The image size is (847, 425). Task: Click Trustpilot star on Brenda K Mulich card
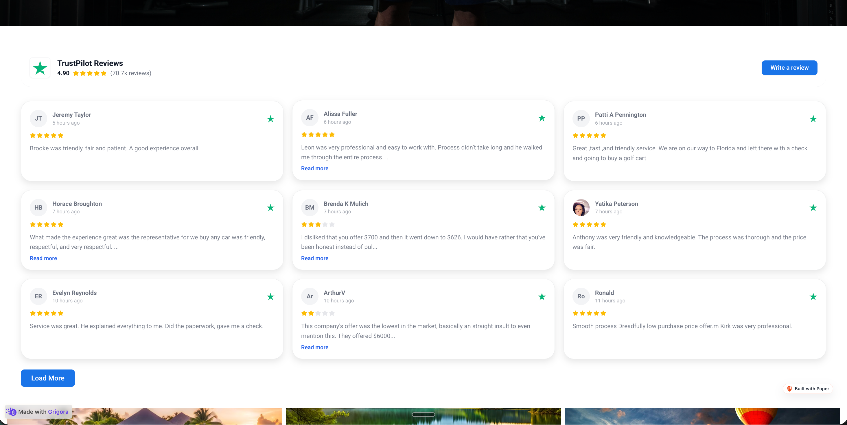click(x=542, y=208)
